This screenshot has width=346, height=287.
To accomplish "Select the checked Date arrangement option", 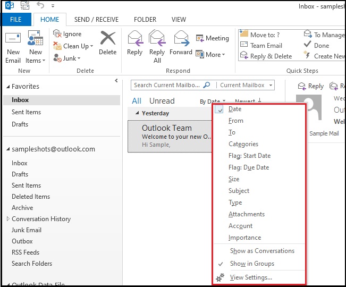I will (234, 109).
